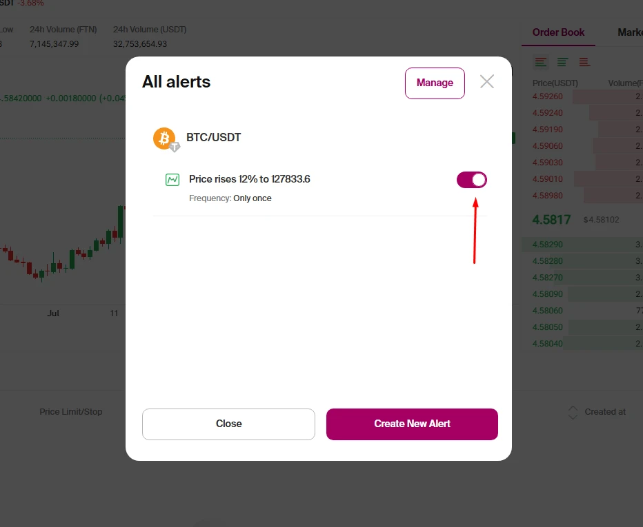Image resolution: width=643 pixels, height=527 pixels.
Task: Switch to the Order Book tab
Action: click(558, 32)
